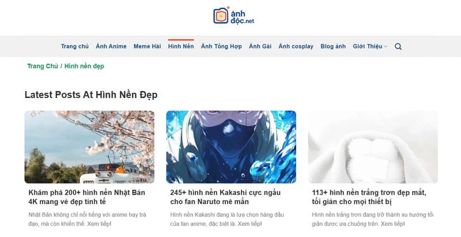Open the cherry blossom Japan thumbnail
This screenshot has height=237, width=461.
tap(89, 147)
